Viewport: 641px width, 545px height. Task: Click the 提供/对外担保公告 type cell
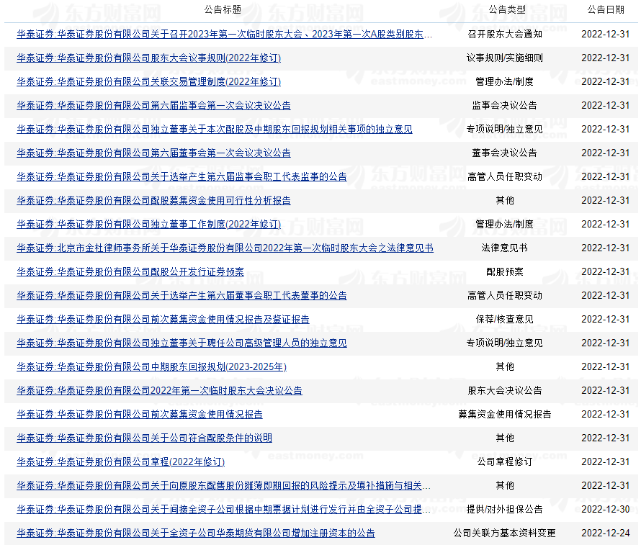[x=505, y=509]
